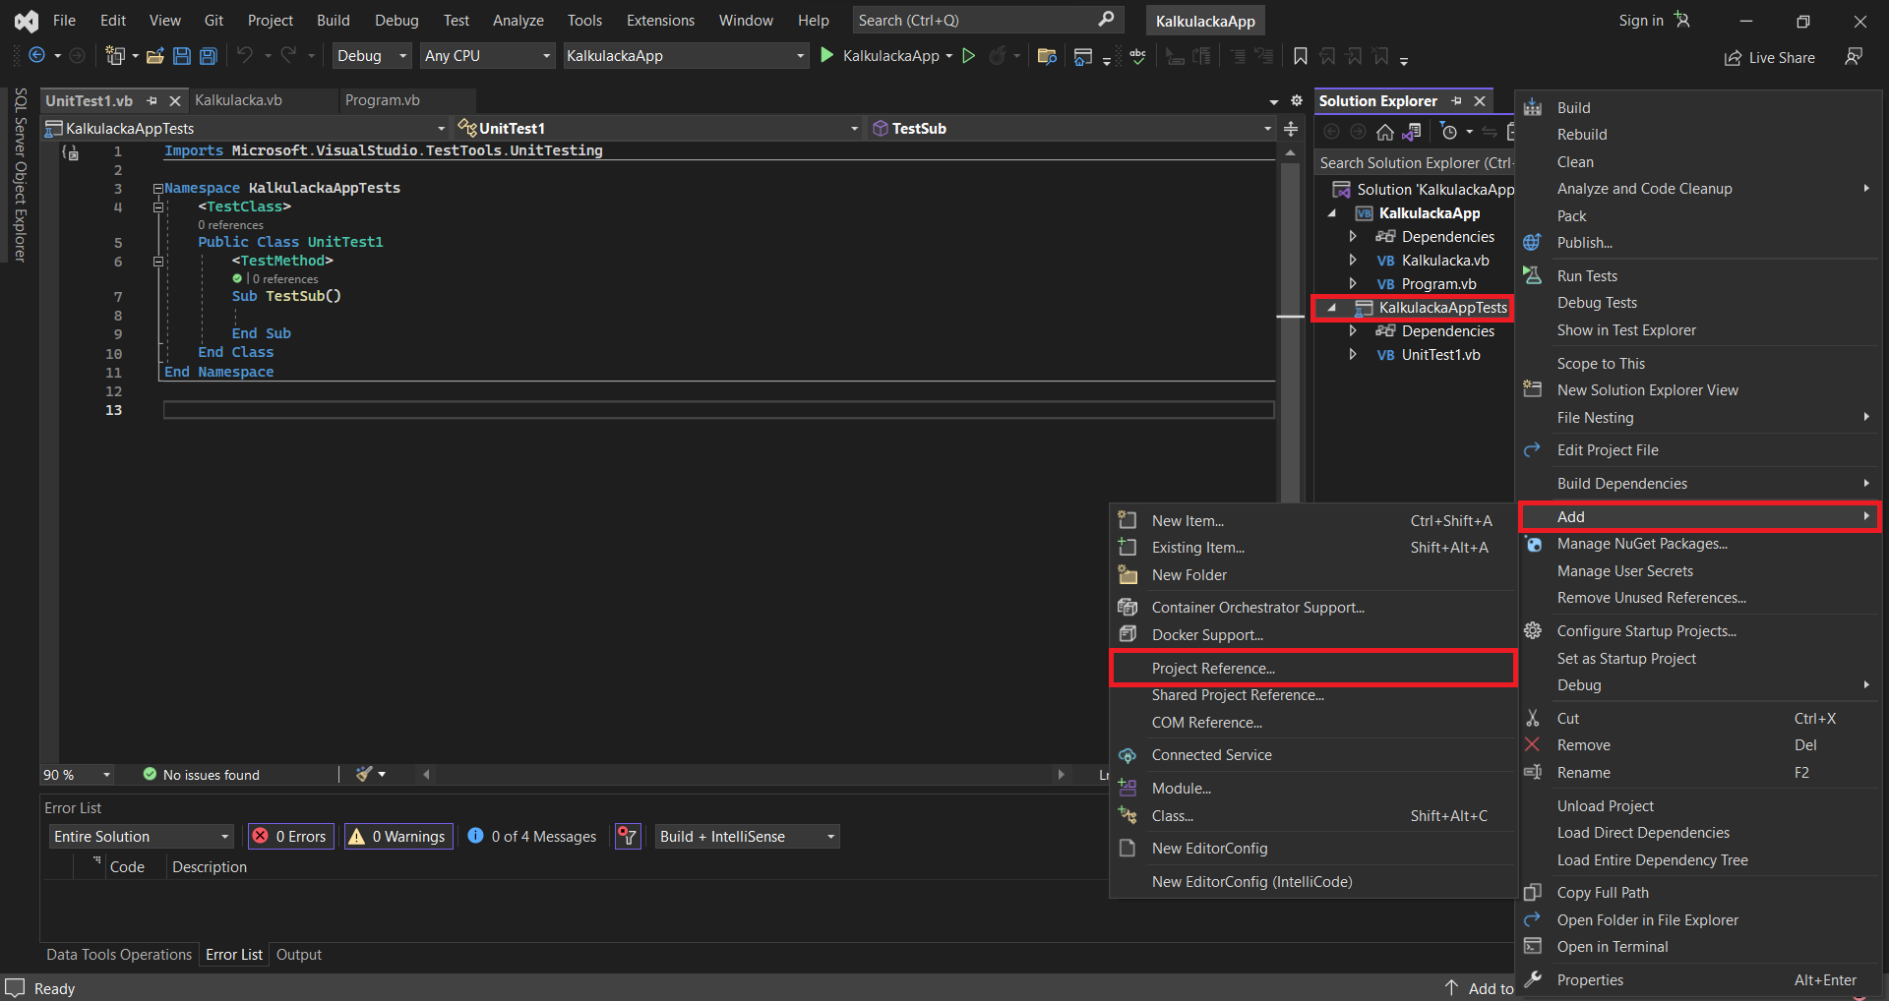Click the Open File folder icon

tap(154, 56)
